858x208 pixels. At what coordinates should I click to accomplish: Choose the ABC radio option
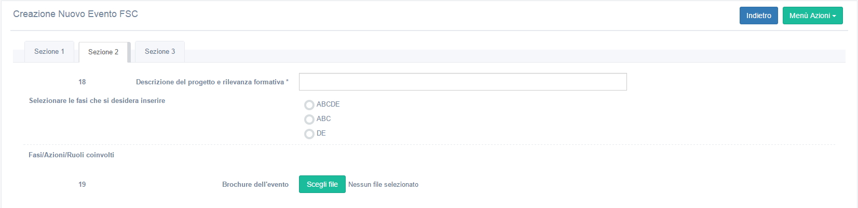click(309, 120)
